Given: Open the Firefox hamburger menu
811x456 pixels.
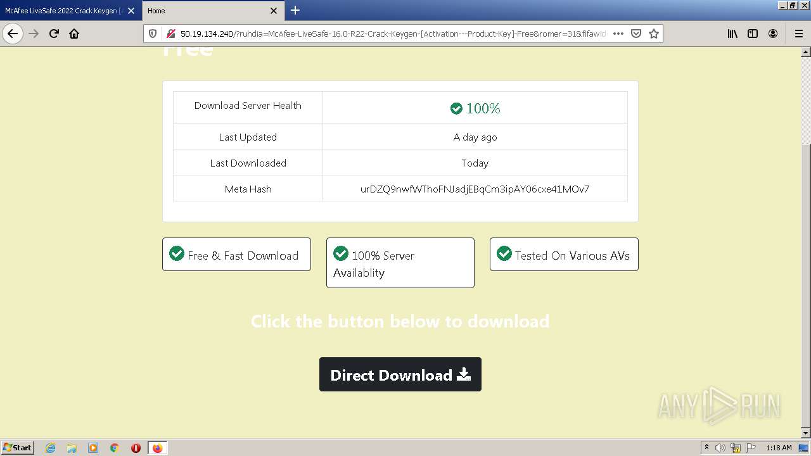Looking at the screenshot, I should coord(798,34).
